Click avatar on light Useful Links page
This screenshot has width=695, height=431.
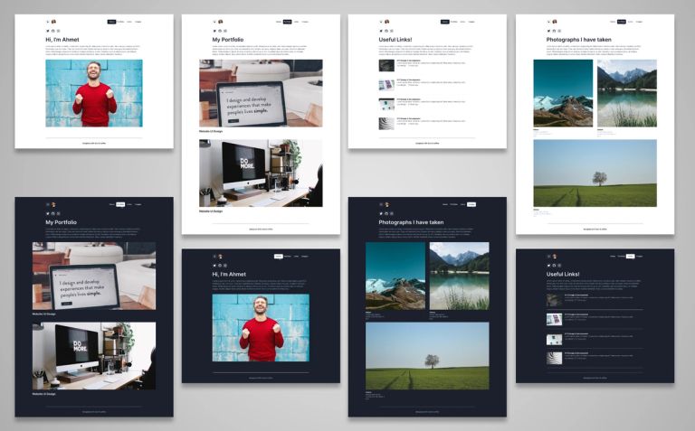click(x=387, y=22)
